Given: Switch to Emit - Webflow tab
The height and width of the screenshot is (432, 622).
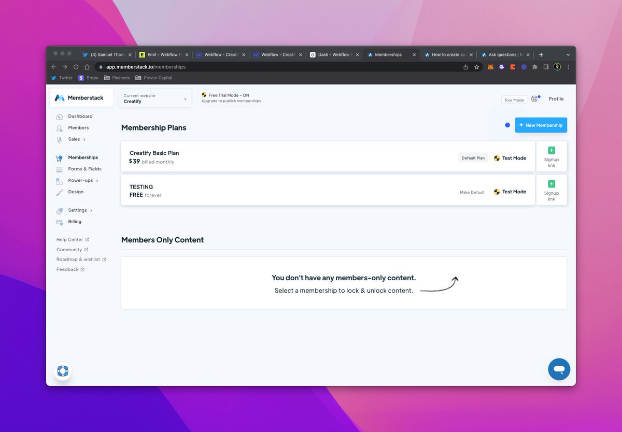Looking at the screenshot, I should pos(163,54).
